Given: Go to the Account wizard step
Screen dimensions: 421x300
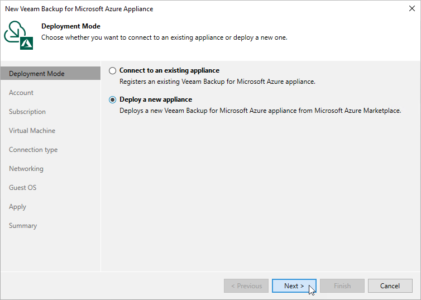Looking at the screenshot, I should coord(21,93).
